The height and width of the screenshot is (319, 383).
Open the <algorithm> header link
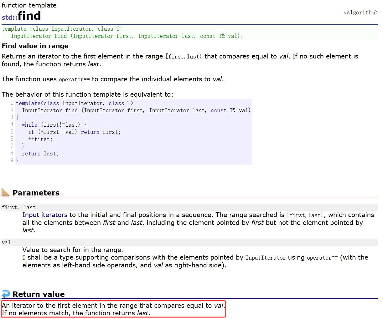tap(360, 13)
